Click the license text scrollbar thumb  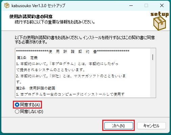pos(153,57)
